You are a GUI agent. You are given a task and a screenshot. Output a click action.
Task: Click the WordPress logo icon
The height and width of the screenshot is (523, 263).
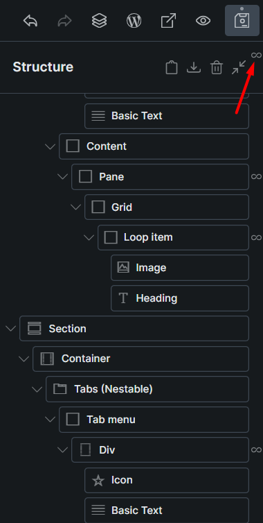pos(134,21)
